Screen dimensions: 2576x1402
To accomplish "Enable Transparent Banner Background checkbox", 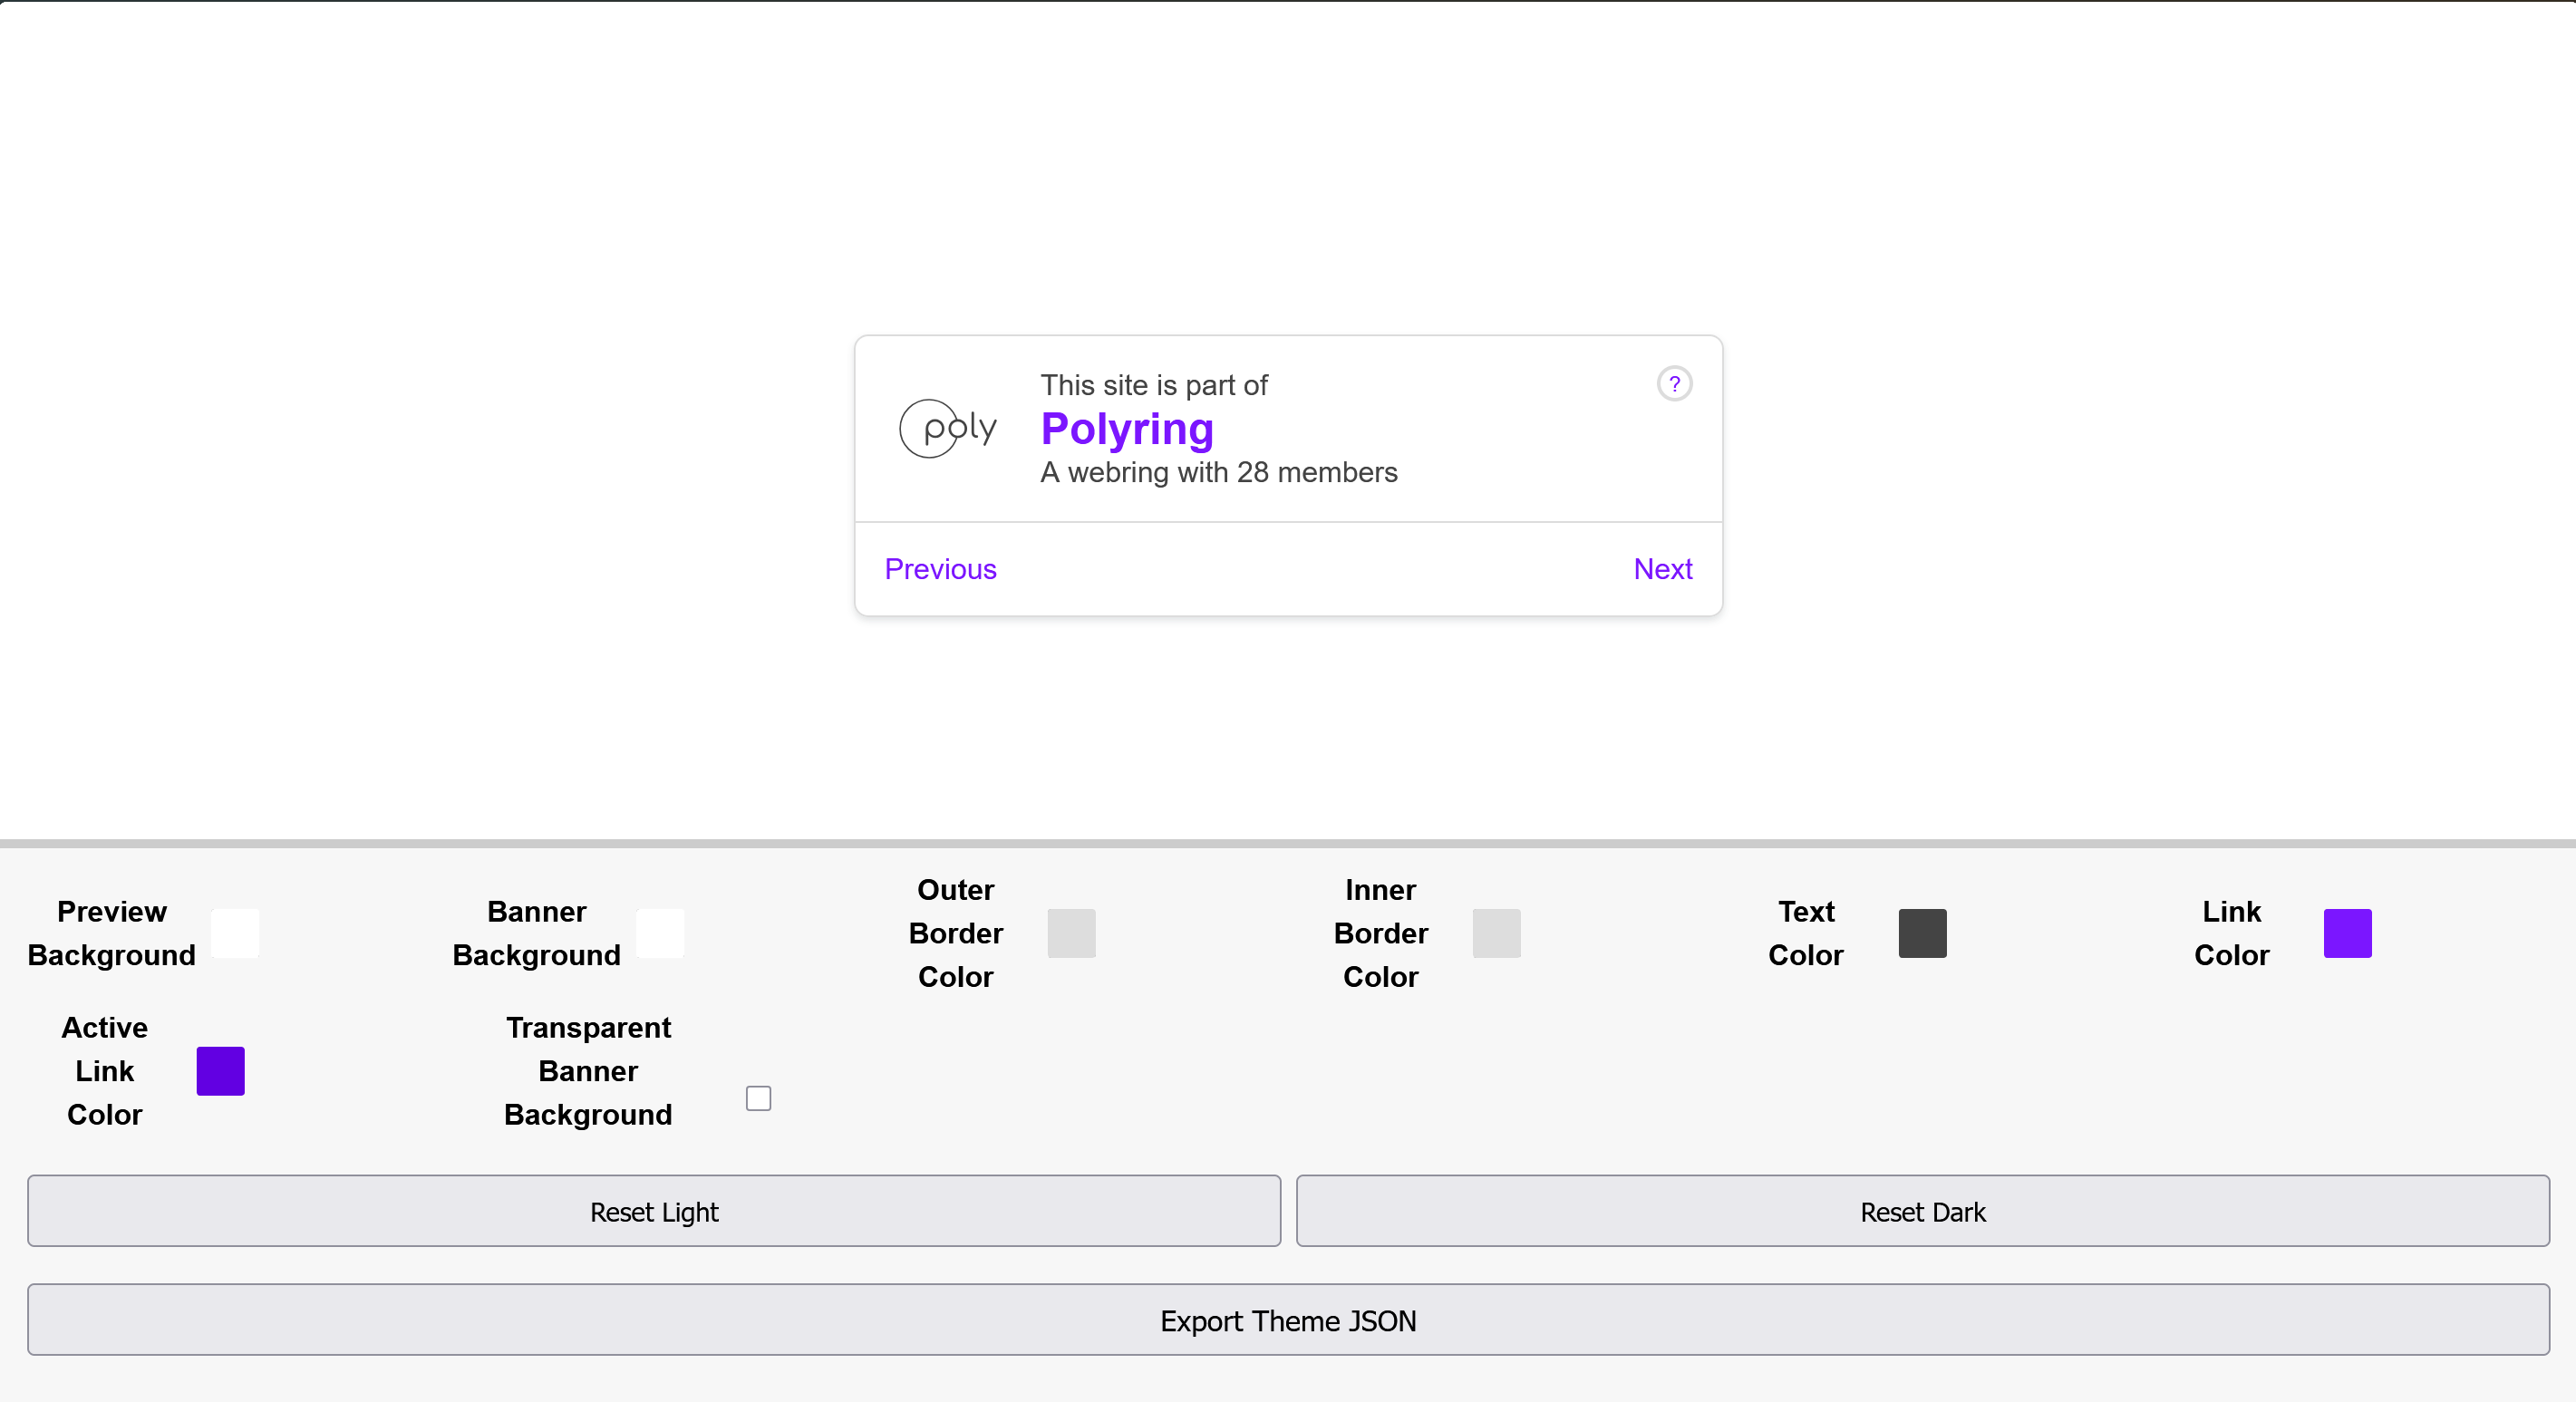I will (x=758, y=1098).
